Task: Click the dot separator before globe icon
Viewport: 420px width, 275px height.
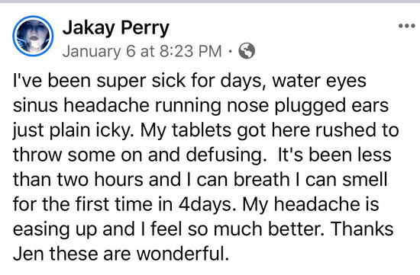Action: [x=230, y=51]
